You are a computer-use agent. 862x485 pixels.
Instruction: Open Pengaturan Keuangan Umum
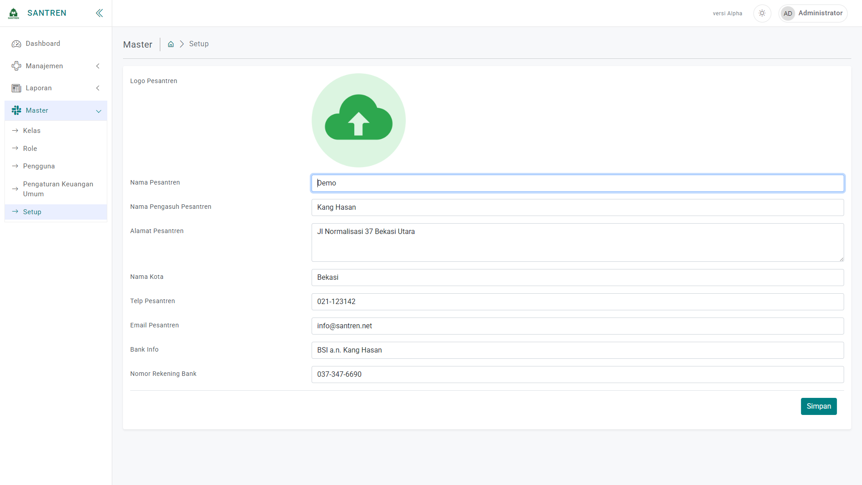pos(56,189)
